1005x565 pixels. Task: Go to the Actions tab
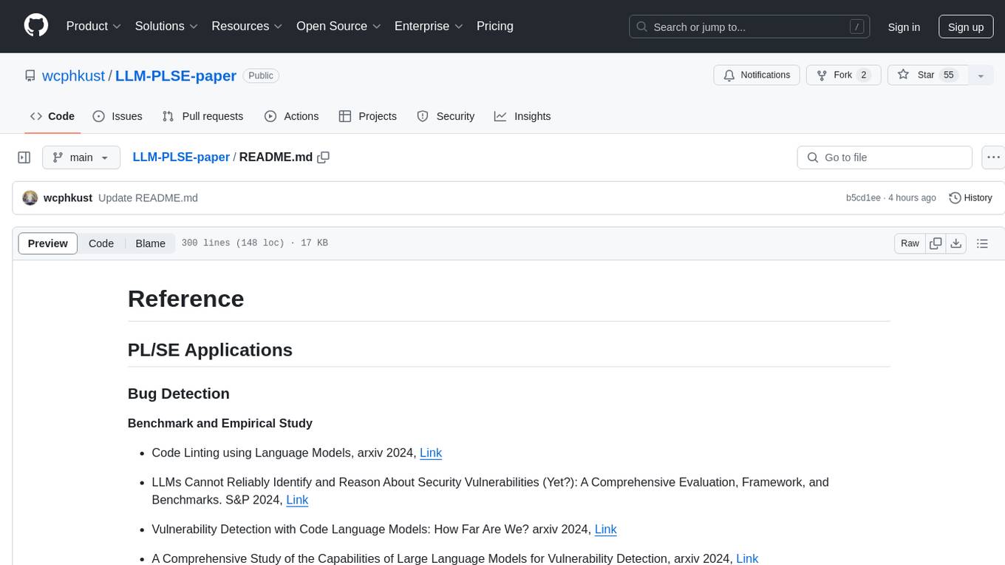(291, 116)
